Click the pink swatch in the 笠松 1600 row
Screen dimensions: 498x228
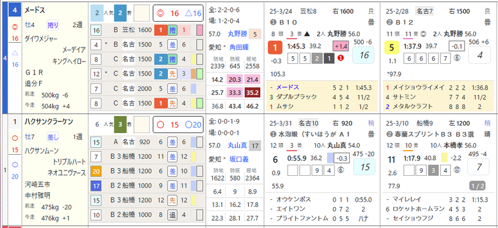point(200,30)
